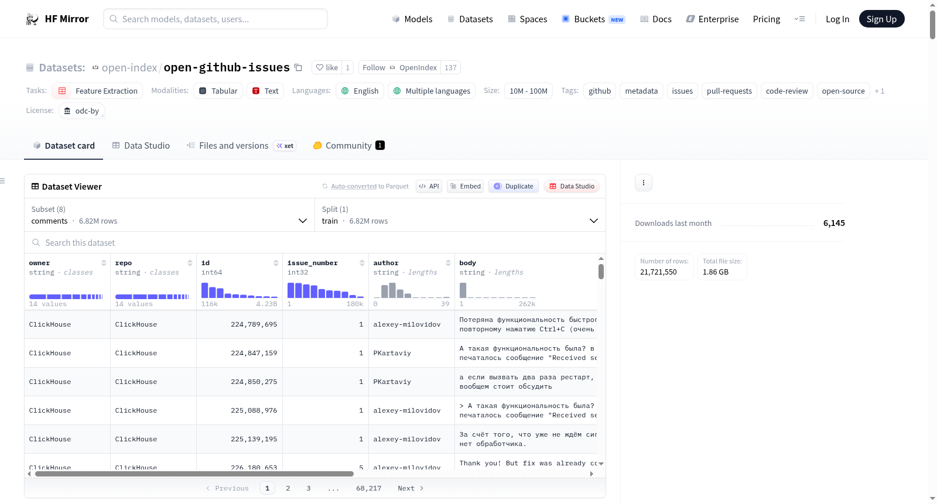Viewport: 937px width, 504px height.
Task: Sort the issue_number column
Action: coord(362,263)
